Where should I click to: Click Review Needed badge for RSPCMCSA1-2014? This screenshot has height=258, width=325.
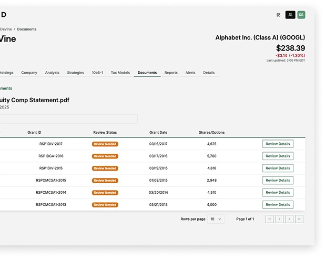pos(105,193)
